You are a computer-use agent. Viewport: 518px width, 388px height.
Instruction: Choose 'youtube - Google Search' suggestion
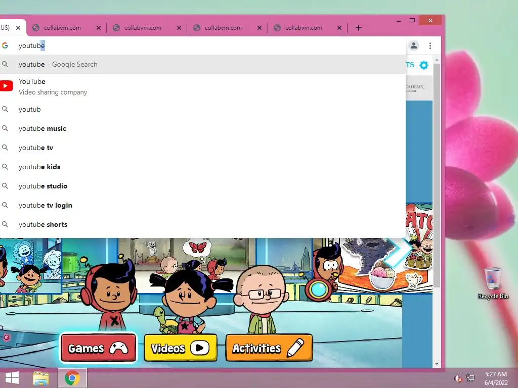coord(203,64)
